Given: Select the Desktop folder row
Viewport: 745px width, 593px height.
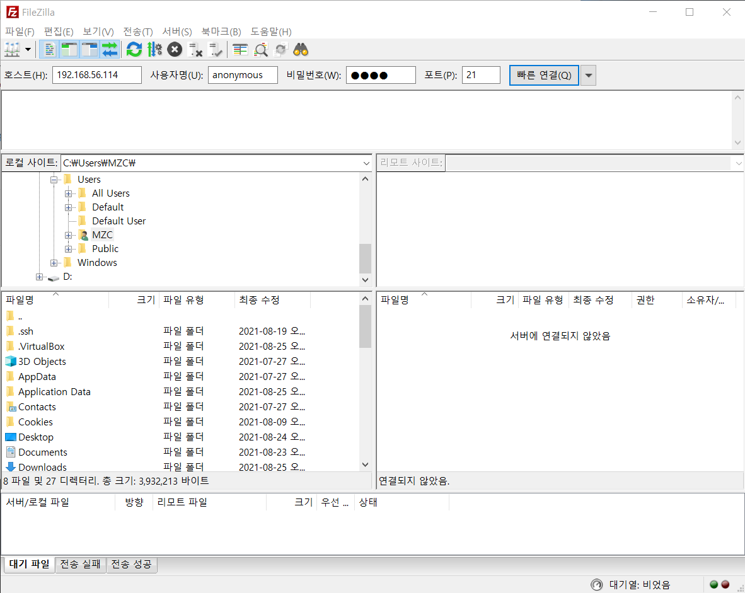Looking at the screenshot, I should (180, 437).
